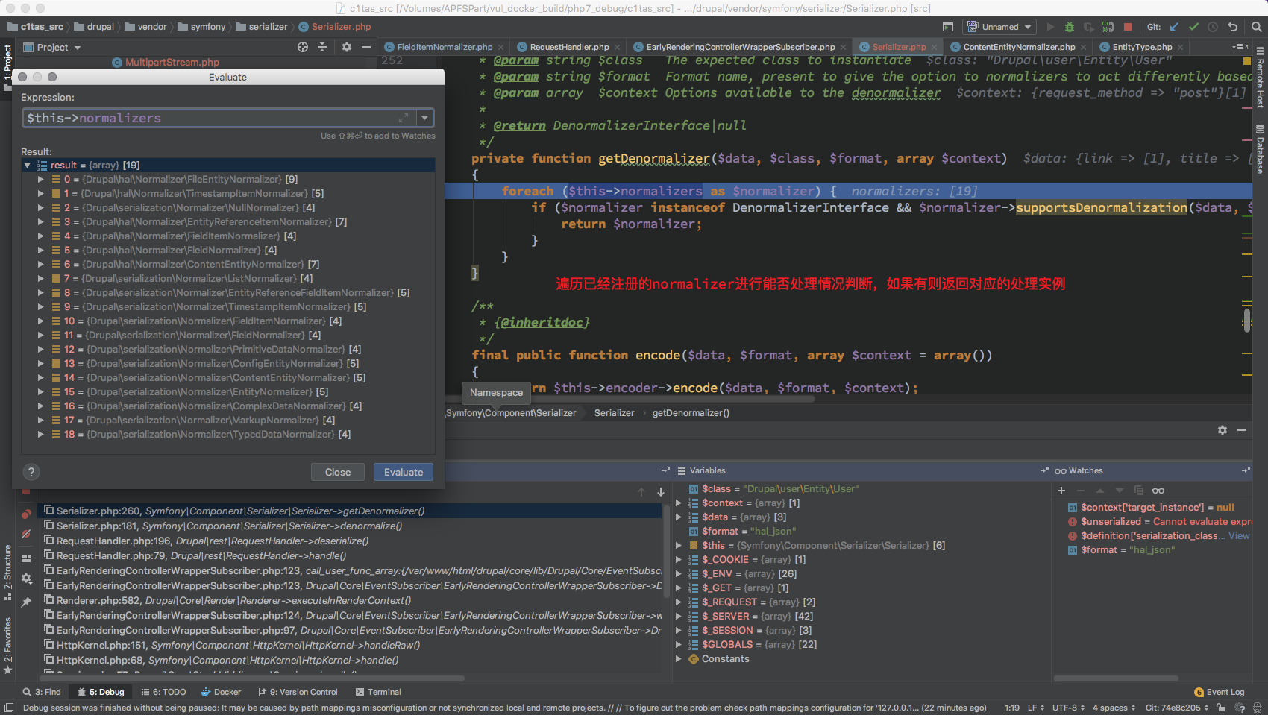
Task: Click the green Debug bug icon
Action: [x=1069, y=27]
